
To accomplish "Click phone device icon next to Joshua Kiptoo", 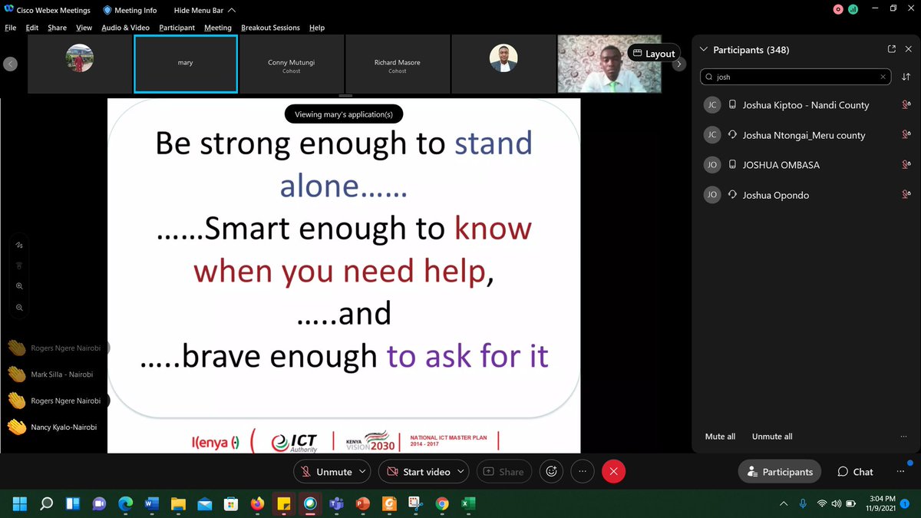I will tap(732, 105).
